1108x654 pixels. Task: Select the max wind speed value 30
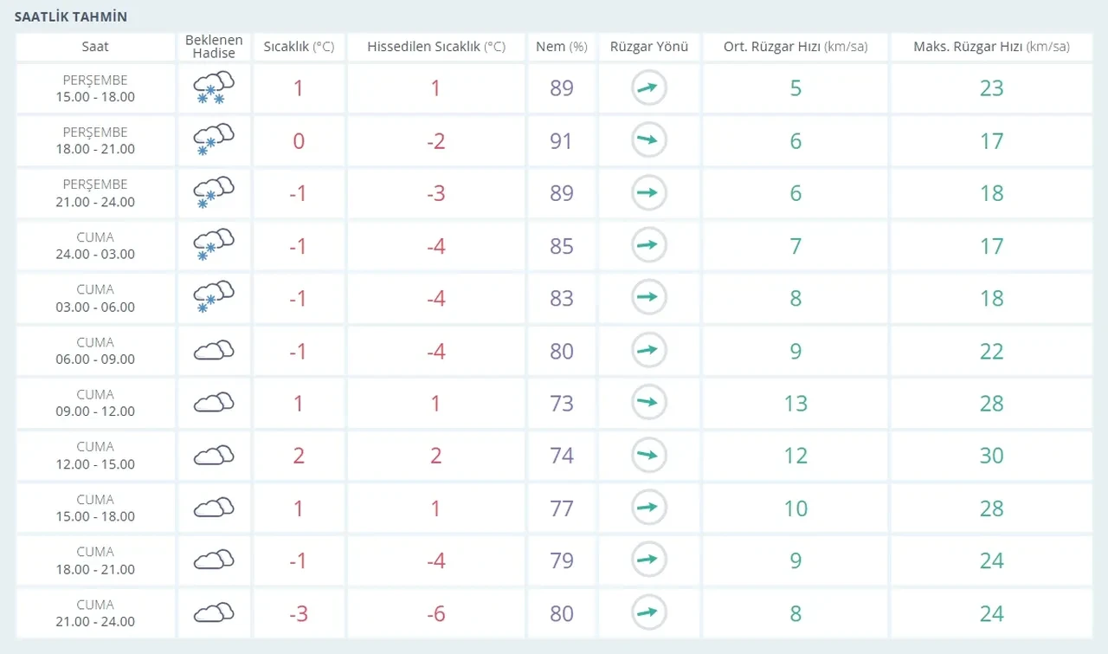click(991, 456)
